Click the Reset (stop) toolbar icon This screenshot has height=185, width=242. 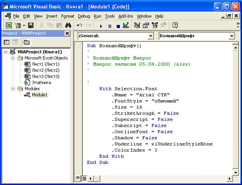[x=118, y=26]
